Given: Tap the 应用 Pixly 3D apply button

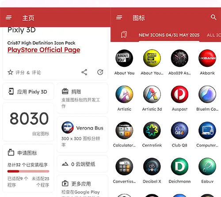Looking at the screenshot, I should point(28,92).
